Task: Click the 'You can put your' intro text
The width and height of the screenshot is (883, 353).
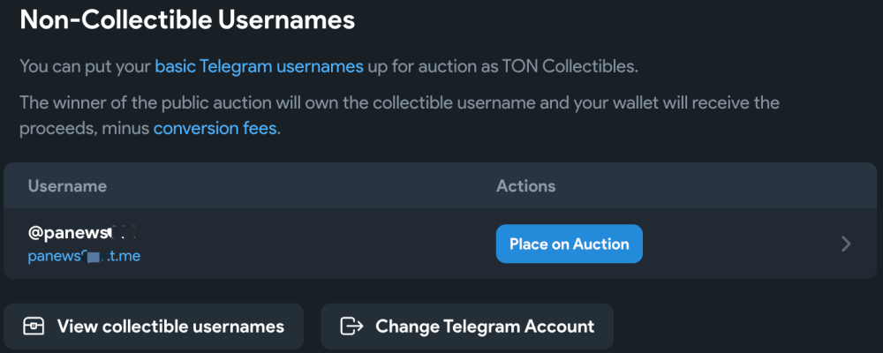Action: pos(85,66)
